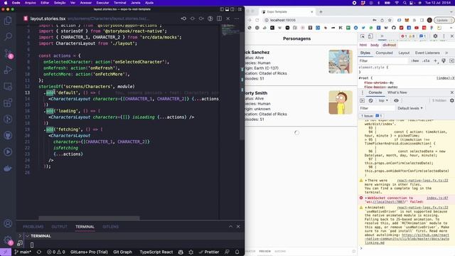This screenshot has width=455, height=256.
Task: Expand the Animated useNativeDriver warning
Action: point(366,208)
